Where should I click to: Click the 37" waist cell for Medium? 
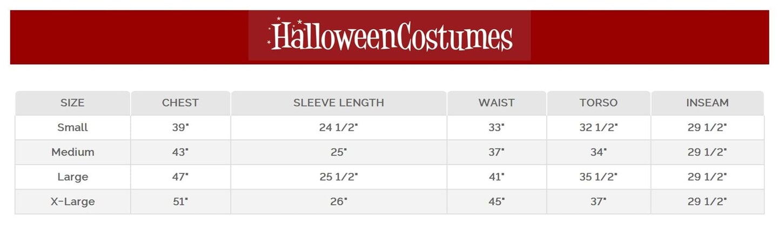click(x=497, y=152)
